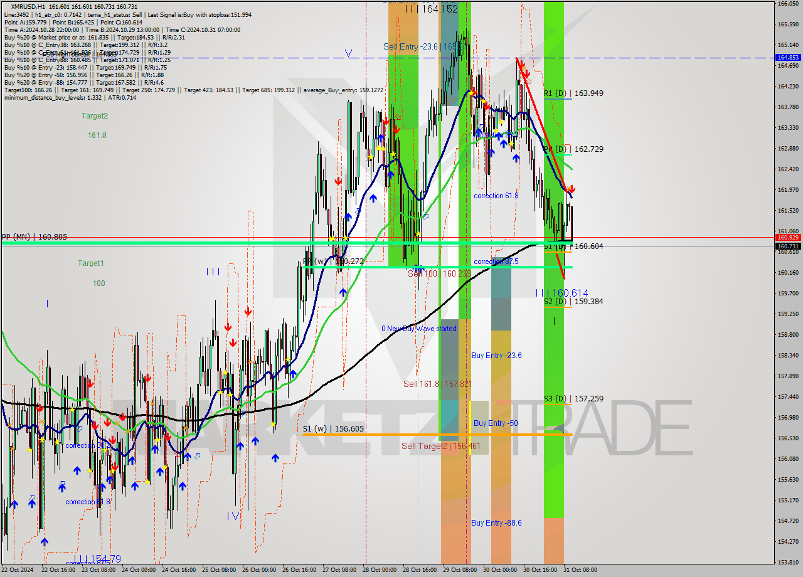Select the 'Buy Entry -50' label
803x577 pixels.
pos(496,423)
